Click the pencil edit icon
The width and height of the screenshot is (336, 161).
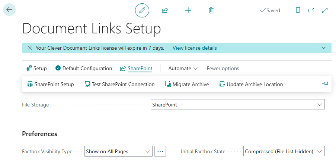[142, 10]
